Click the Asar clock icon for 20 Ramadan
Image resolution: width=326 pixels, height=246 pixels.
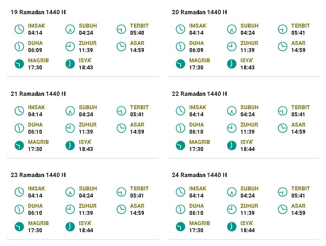tap(283, 47)
